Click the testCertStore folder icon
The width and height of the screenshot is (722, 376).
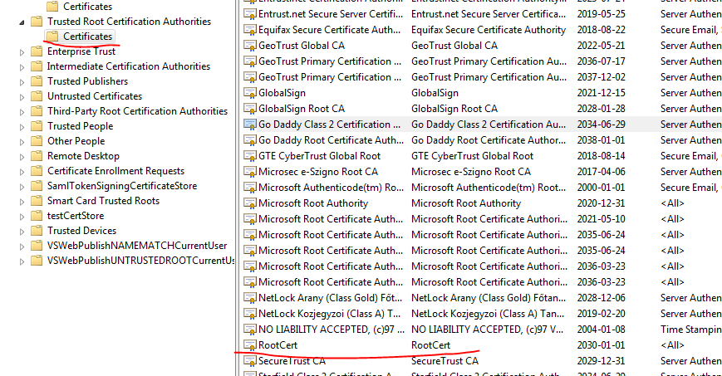37,216
